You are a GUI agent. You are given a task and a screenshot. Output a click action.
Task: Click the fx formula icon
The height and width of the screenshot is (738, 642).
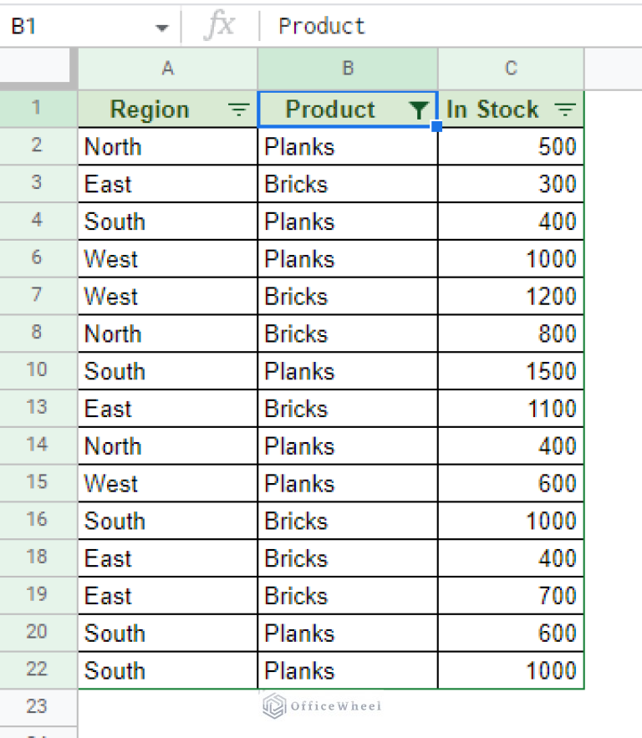(x=220, y=26)
